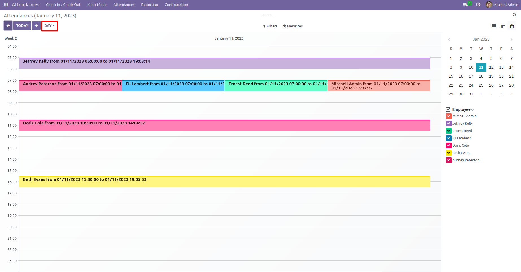521x272 pixels.
Task: Select January 12 in mini calendar
Action: tap(491, 67)
